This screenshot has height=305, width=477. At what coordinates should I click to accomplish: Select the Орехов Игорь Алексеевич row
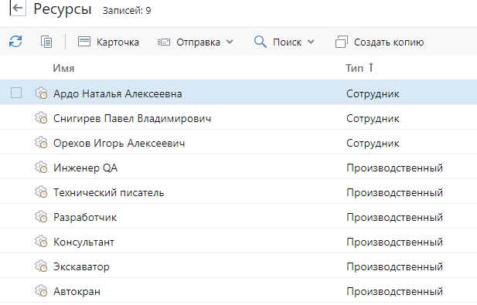pos(238,143)
